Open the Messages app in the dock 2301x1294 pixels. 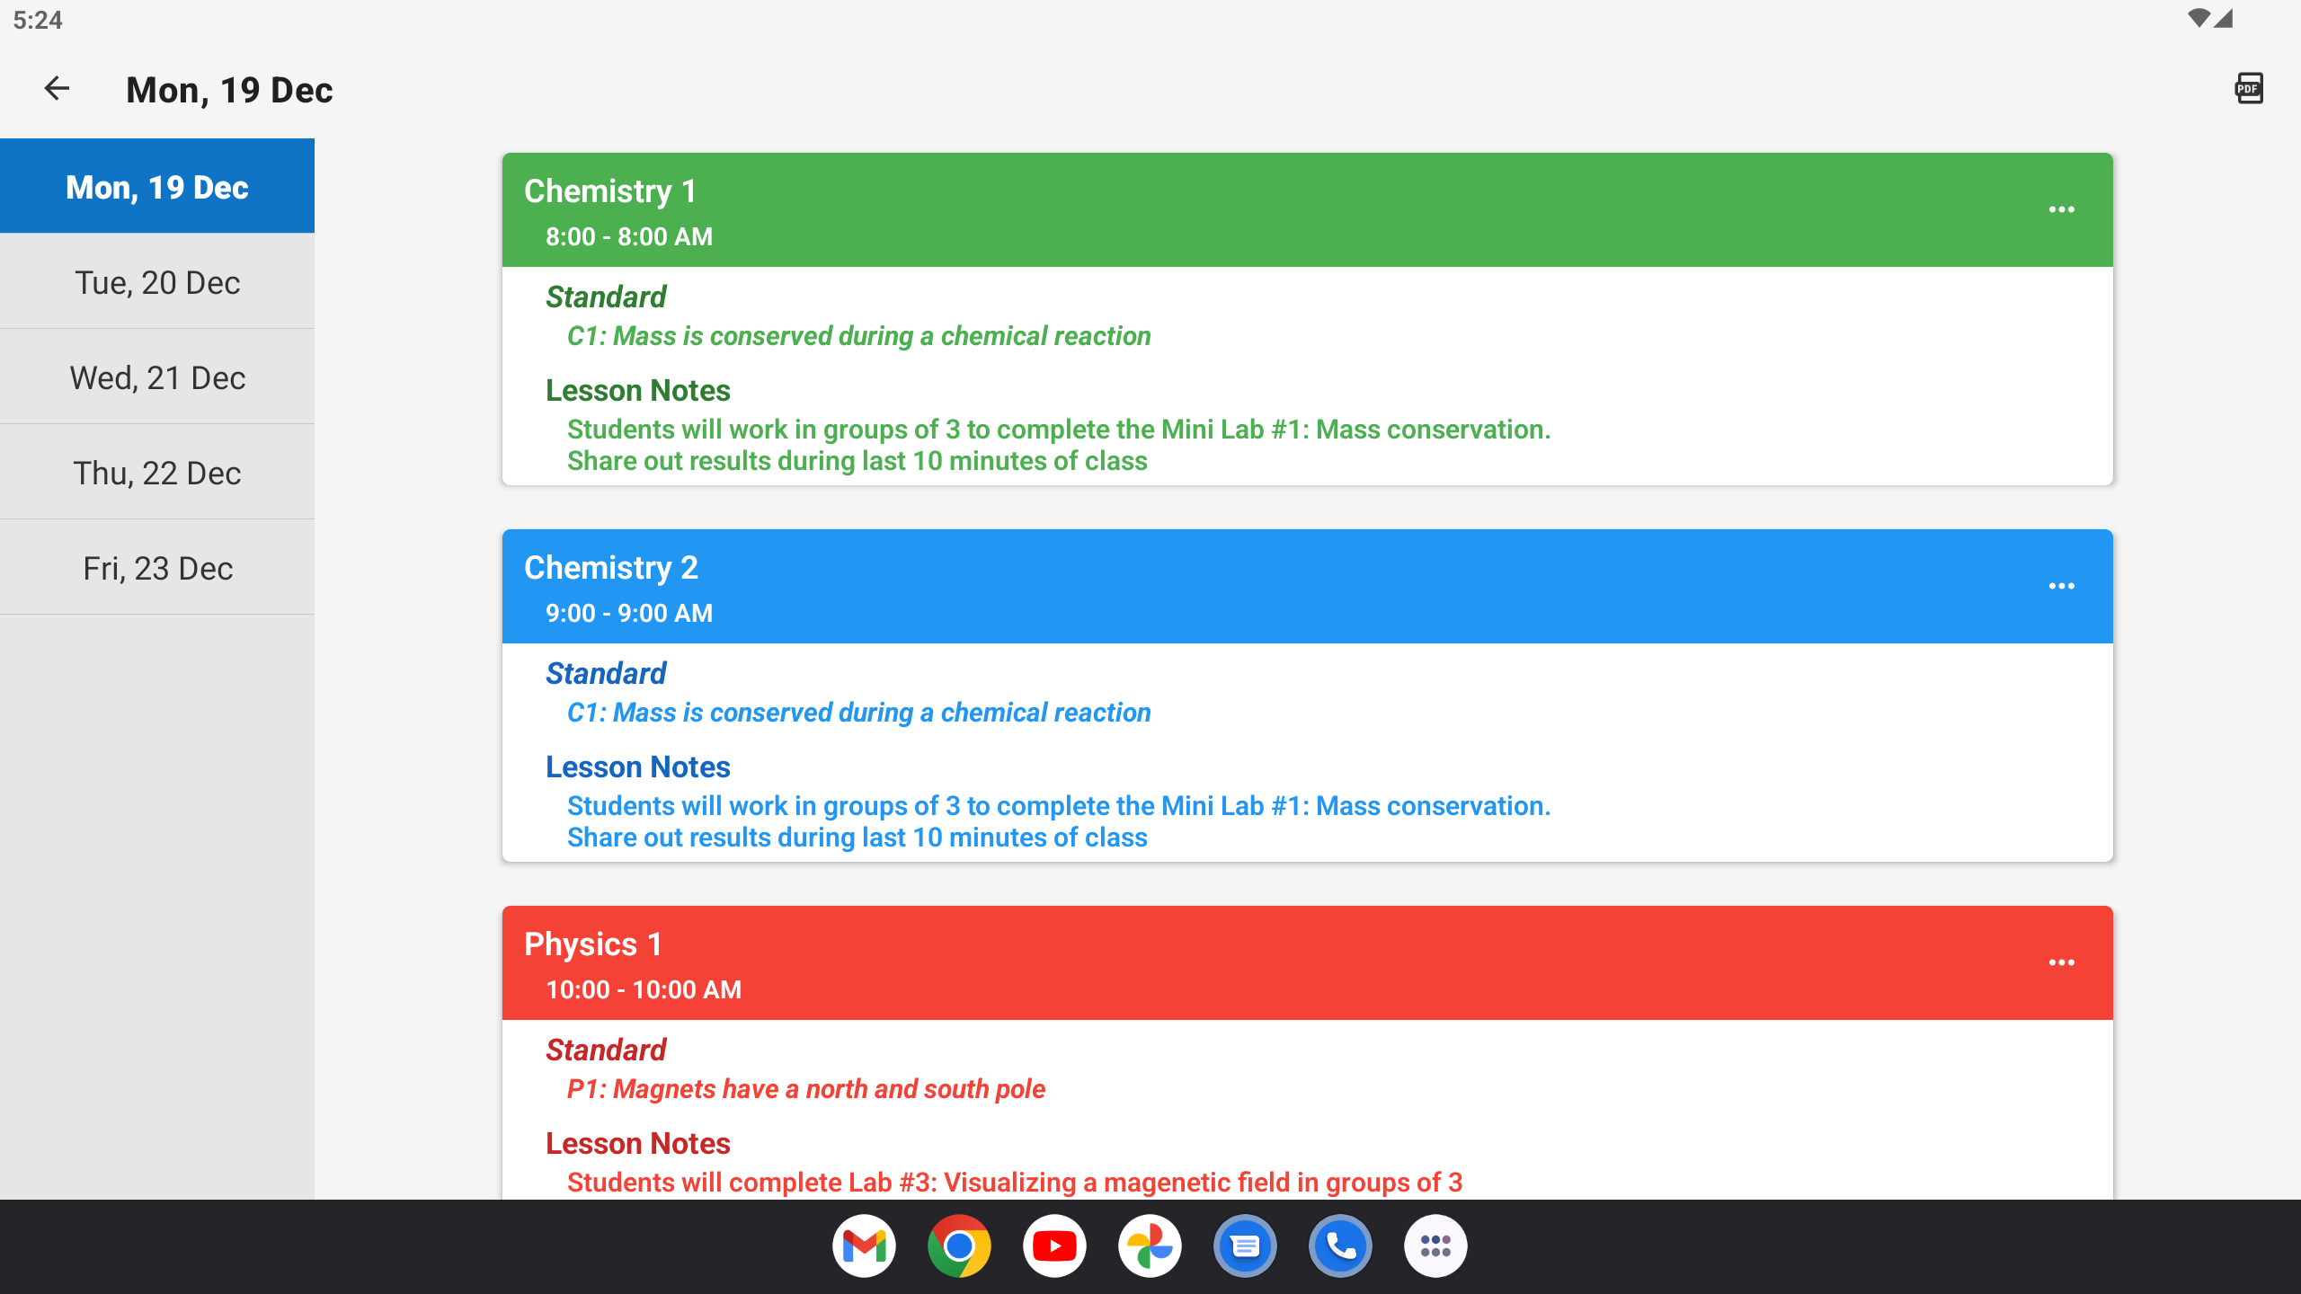[x=1245, y=1246]
